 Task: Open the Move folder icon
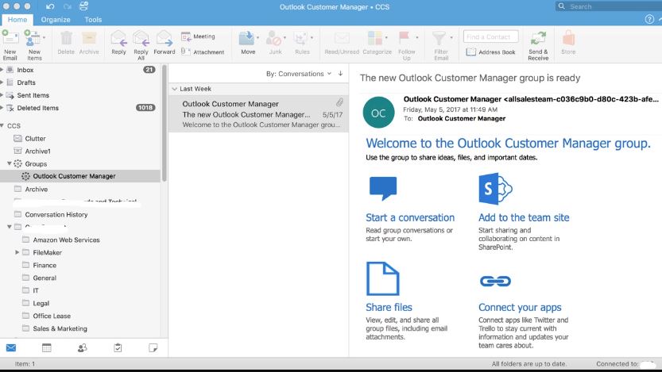coord(246,38)
